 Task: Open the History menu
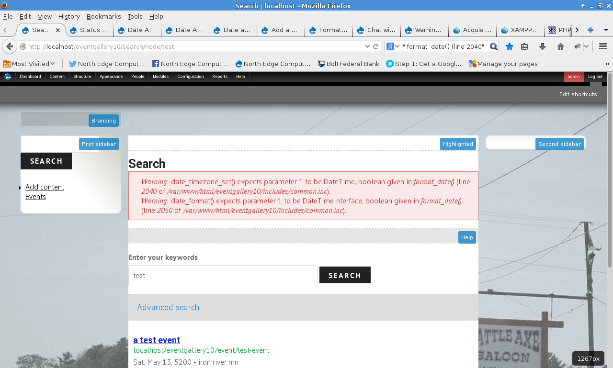pos(69,16)
